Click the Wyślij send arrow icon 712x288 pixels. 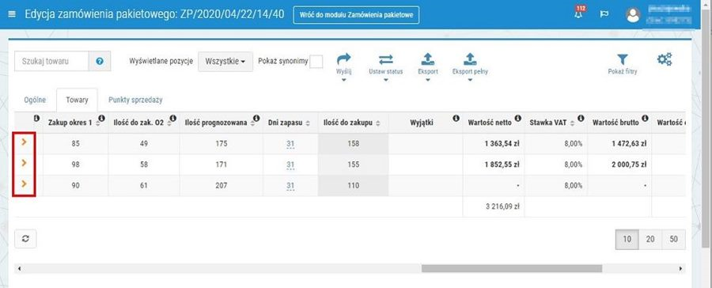click(x=344, y=59)
